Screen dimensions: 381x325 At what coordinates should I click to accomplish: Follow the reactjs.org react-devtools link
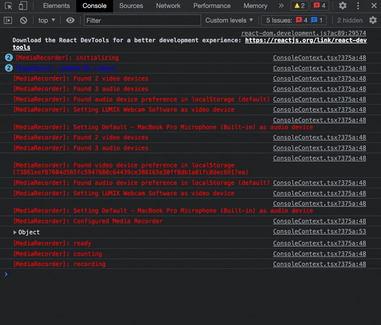(306, 40)
